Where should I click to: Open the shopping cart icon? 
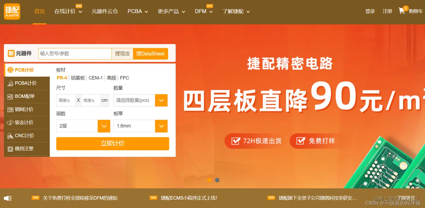[x=402, y=11]
